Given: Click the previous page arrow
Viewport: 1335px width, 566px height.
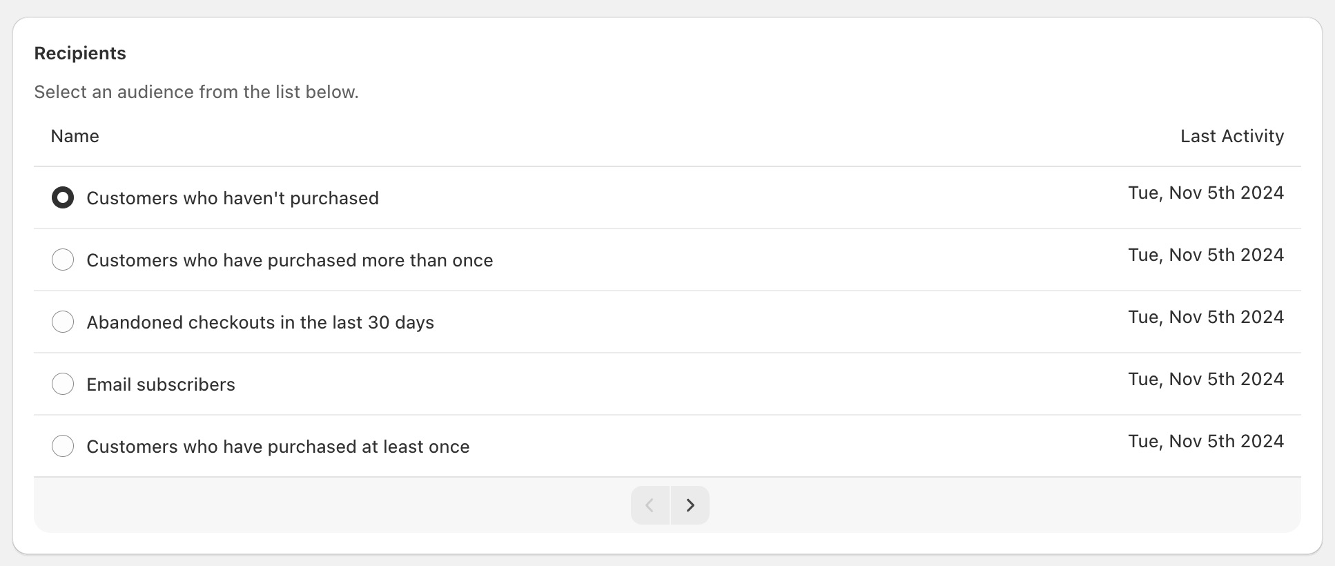Looking at the screenshot, I should tap(650, 505).
